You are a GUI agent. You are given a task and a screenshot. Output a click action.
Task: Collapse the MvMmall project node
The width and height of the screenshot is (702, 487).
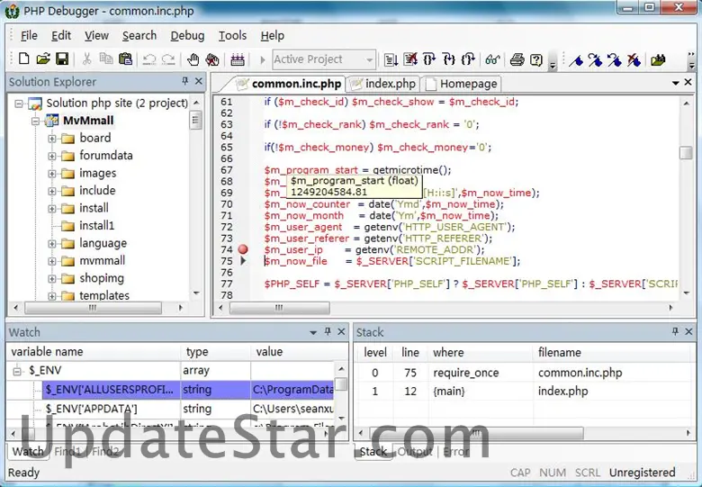tap(35, 121)
